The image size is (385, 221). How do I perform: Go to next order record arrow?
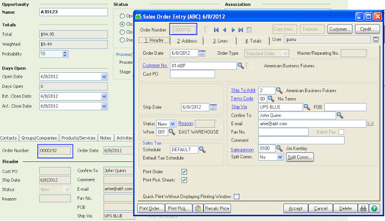coord(233,30)
